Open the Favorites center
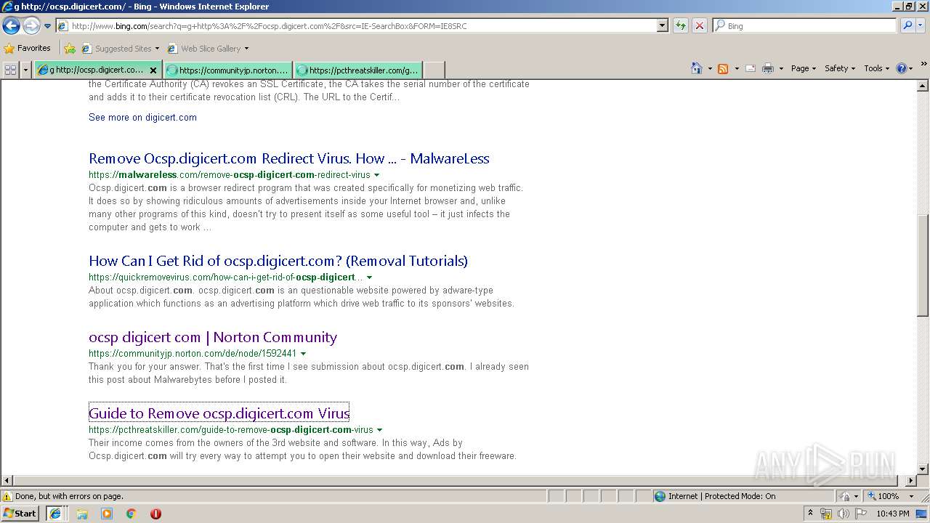Viewport: 930px width, 523px height. pos(28,48)
